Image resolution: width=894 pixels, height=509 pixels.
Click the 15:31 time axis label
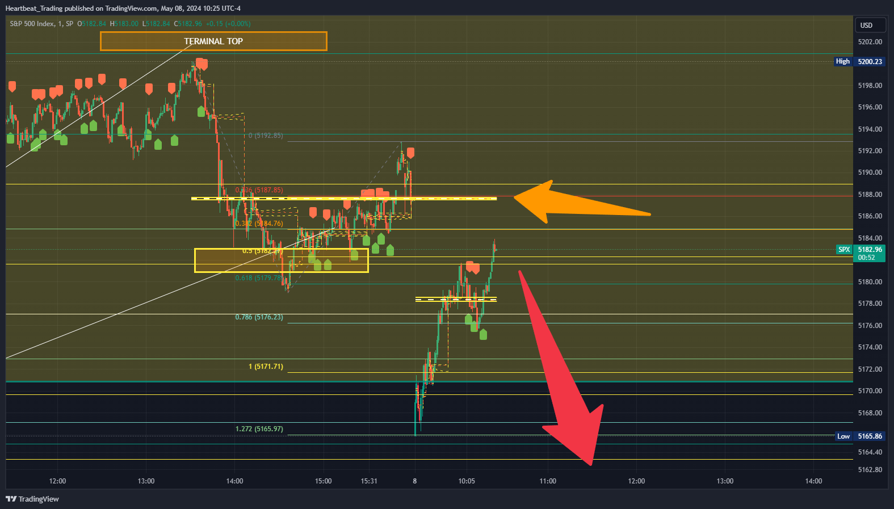(369, 481)
